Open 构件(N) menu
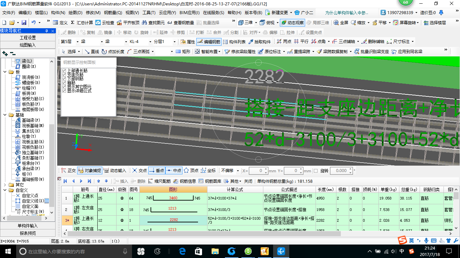Image resolution: width=460 pixels, height=258 pixels. click(58, 13)
